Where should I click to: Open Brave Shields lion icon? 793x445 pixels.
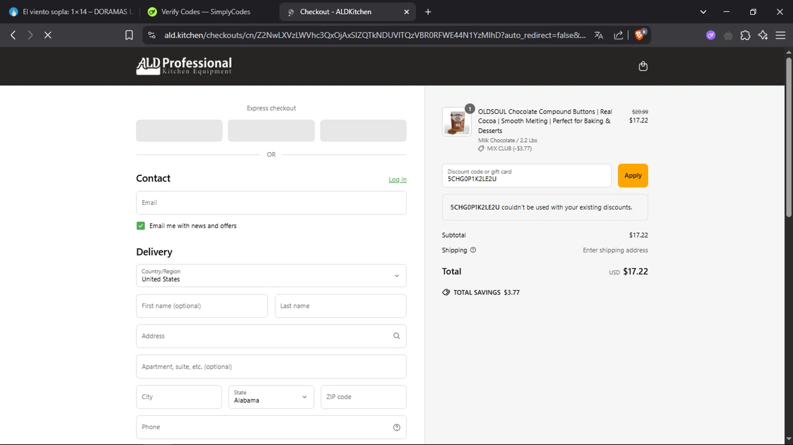coord(640,35)
